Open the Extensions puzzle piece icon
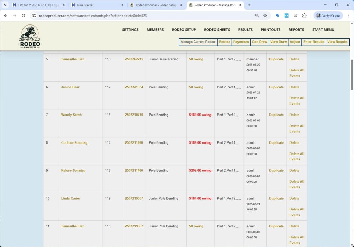Screen dimensions: 354x247 coord(304,16)
